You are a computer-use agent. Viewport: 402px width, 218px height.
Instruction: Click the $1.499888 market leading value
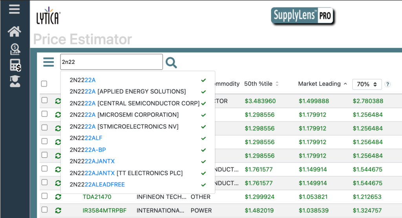[x=314, y=101]
